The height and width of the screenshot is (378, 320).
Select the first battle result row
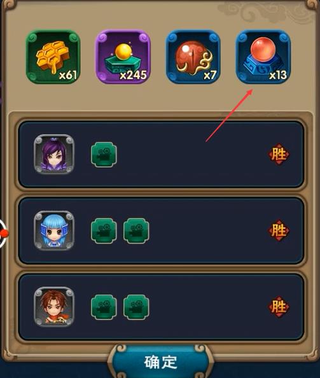coord(161,154)
